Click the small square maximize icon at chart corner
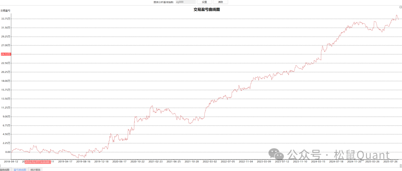This screenshot has width=402, height=171. pos(400,7)
